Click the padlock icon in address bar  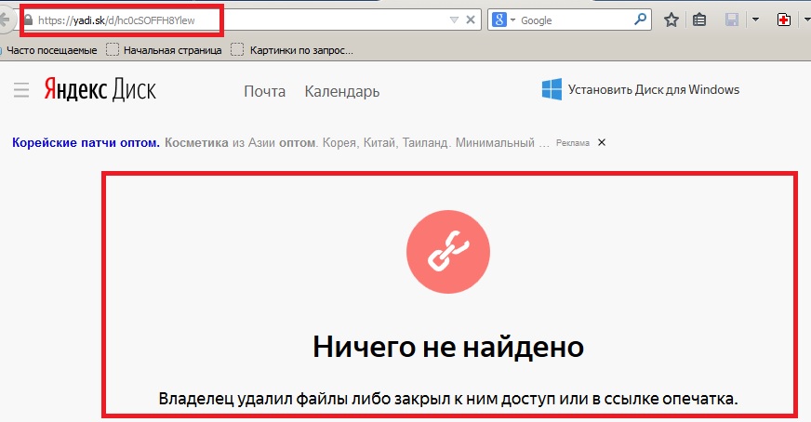click(x=28, y=20)
